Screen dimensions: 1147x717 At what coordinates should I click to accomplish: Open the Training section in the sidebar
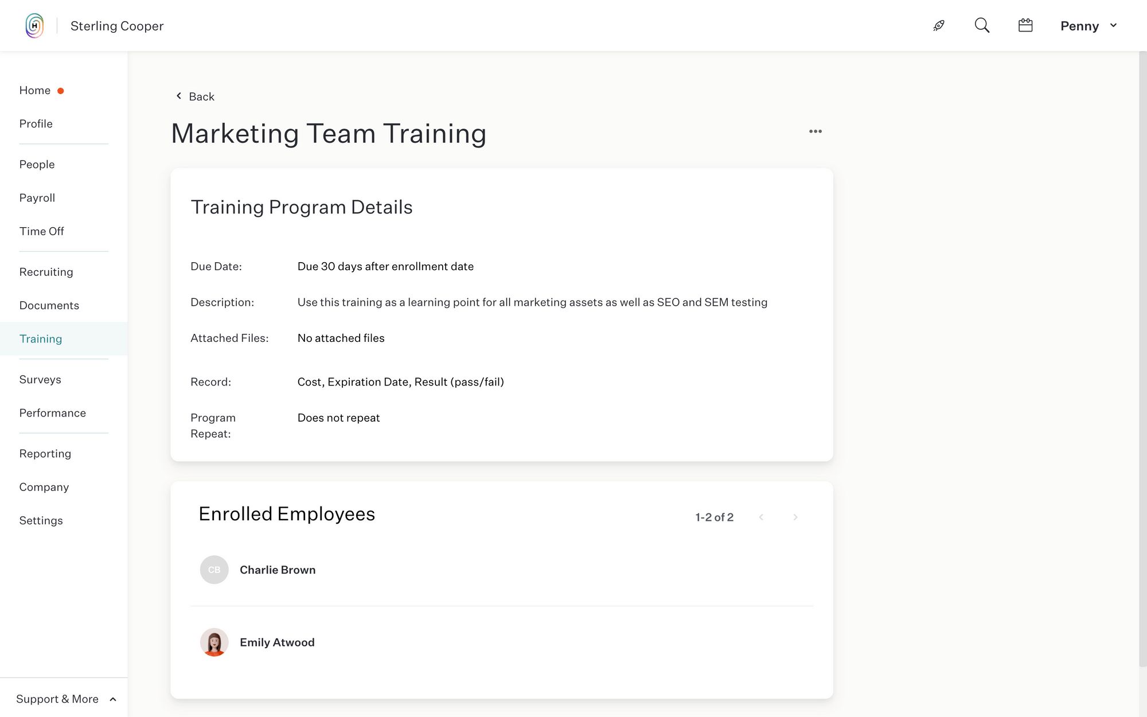41,338
